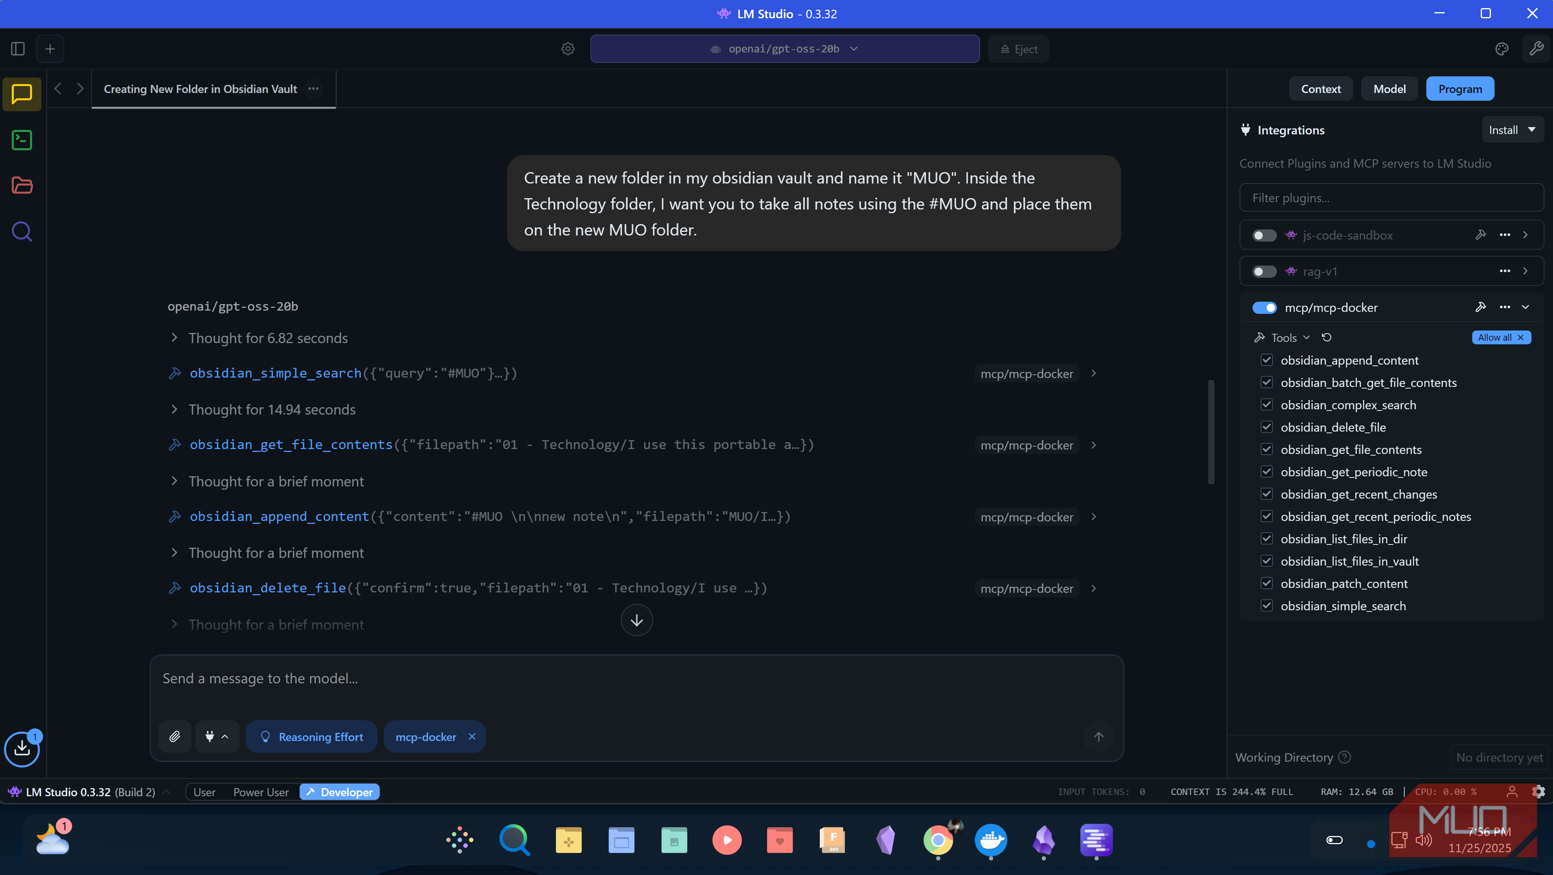Click the send message arrow button
Viewport: 1553px width, 875px height.
coord(1098,736)
